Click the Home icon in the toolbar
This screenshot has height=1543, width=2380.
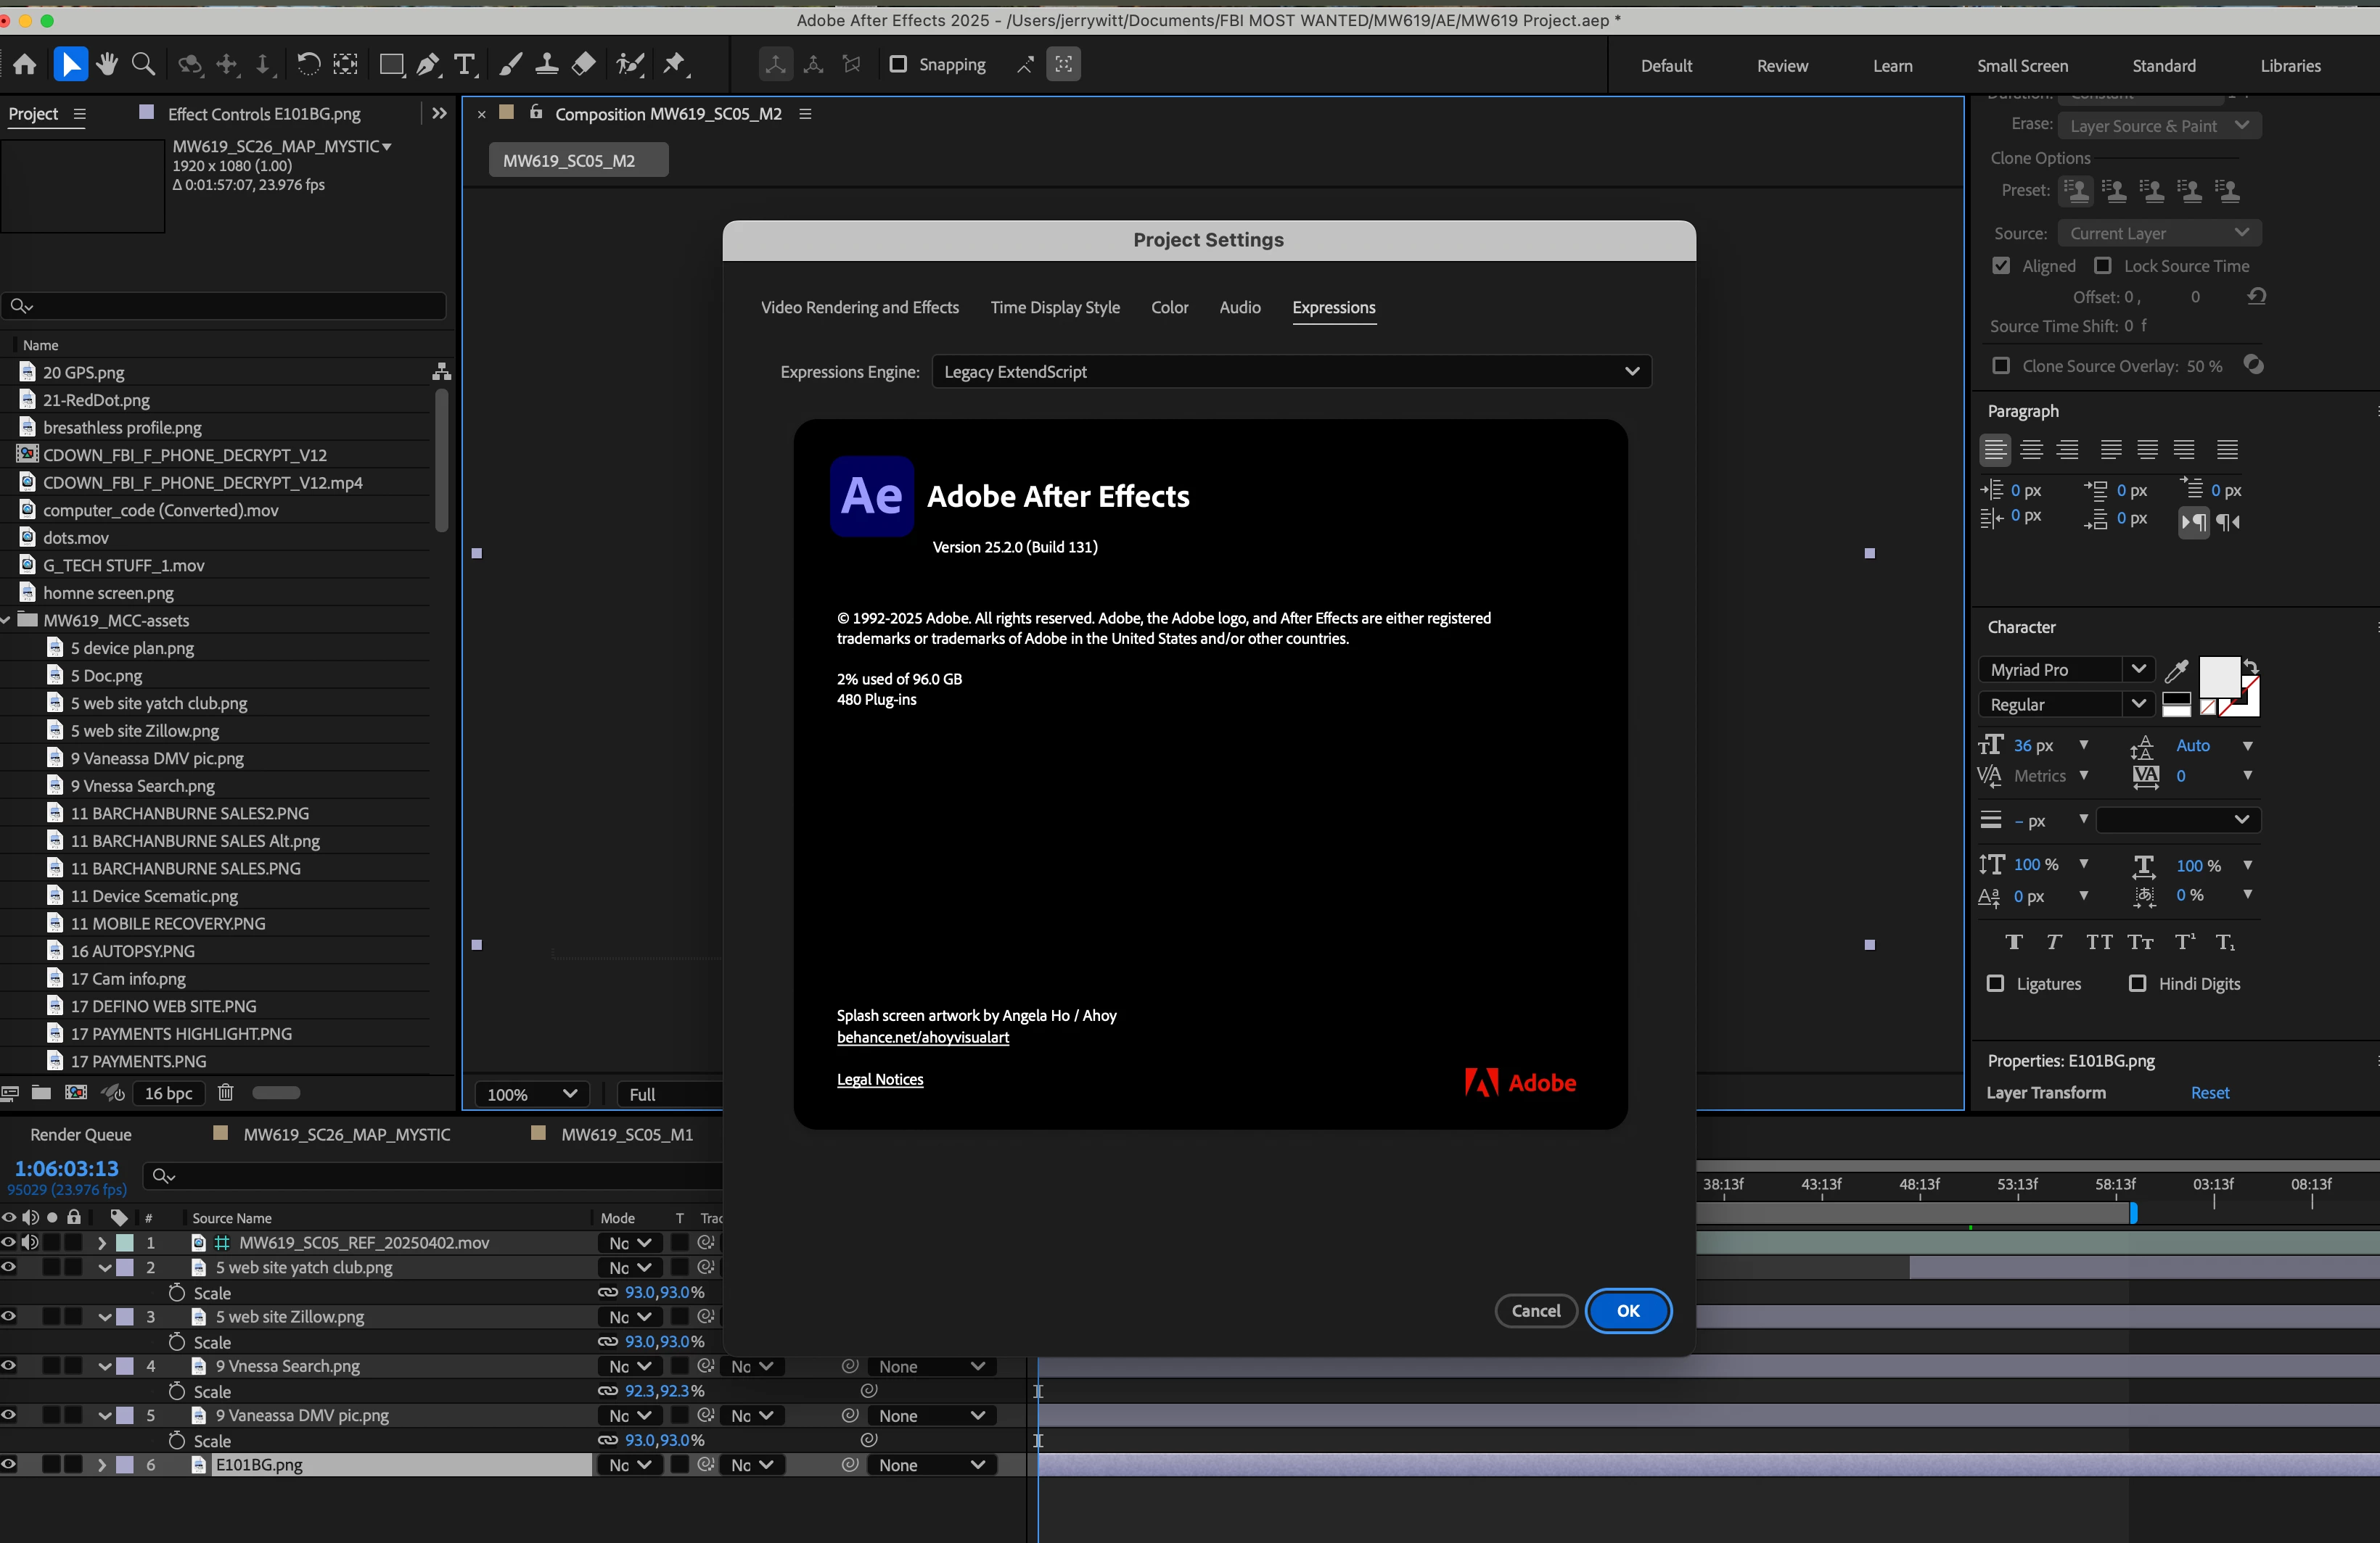25,65
